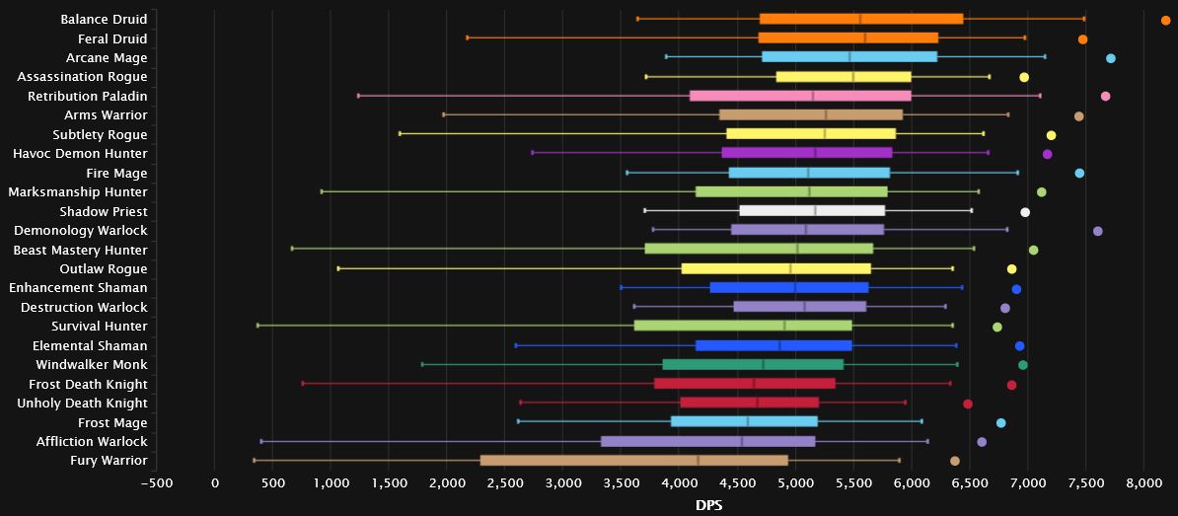The image size is (1178, 516).
Task: Select the Arms Warrior outlier dot
Action: pos(1078,115)
